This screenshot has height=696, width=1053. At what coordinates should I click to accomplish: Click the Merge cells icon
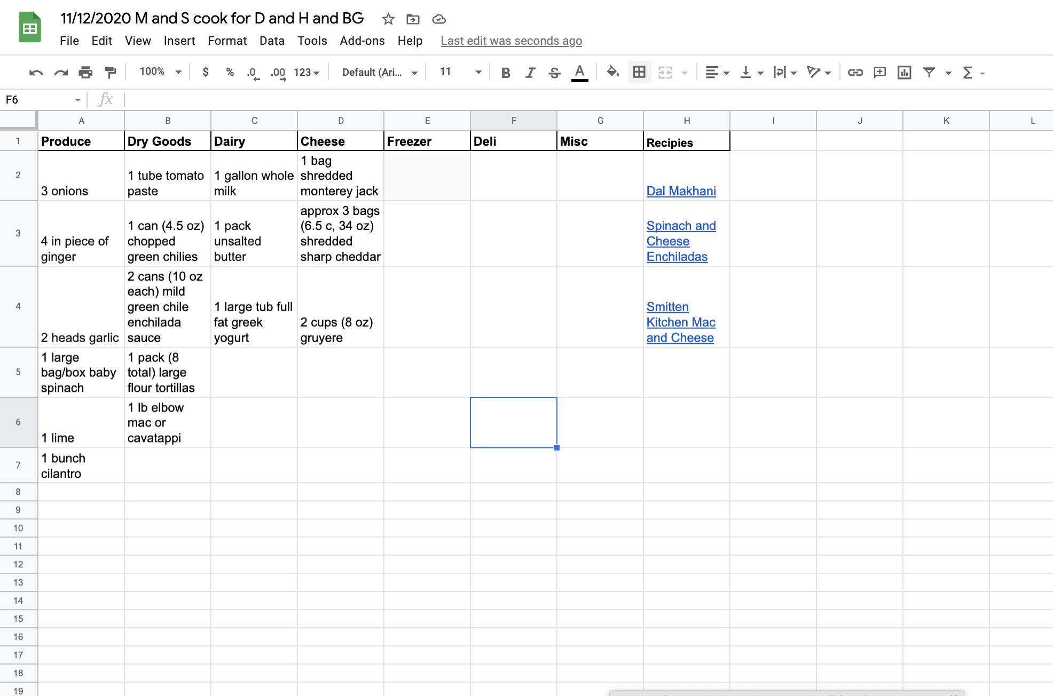665,73
